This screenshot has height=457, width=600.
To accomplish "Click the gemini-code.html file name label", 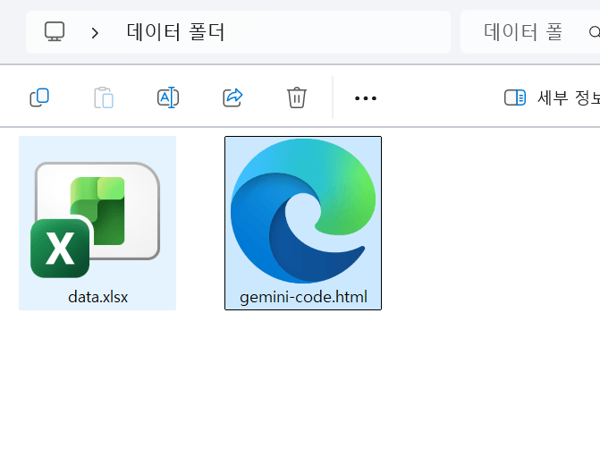I will click(303, 297).
